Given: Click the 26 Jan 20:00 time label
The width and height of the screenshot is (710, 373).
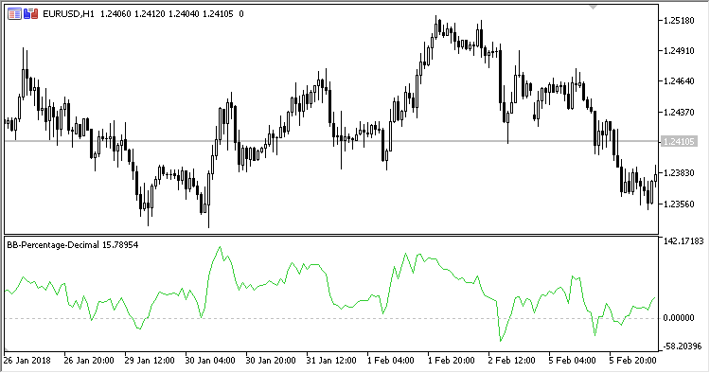Looking at the screenshot, I should click(89, 361).
